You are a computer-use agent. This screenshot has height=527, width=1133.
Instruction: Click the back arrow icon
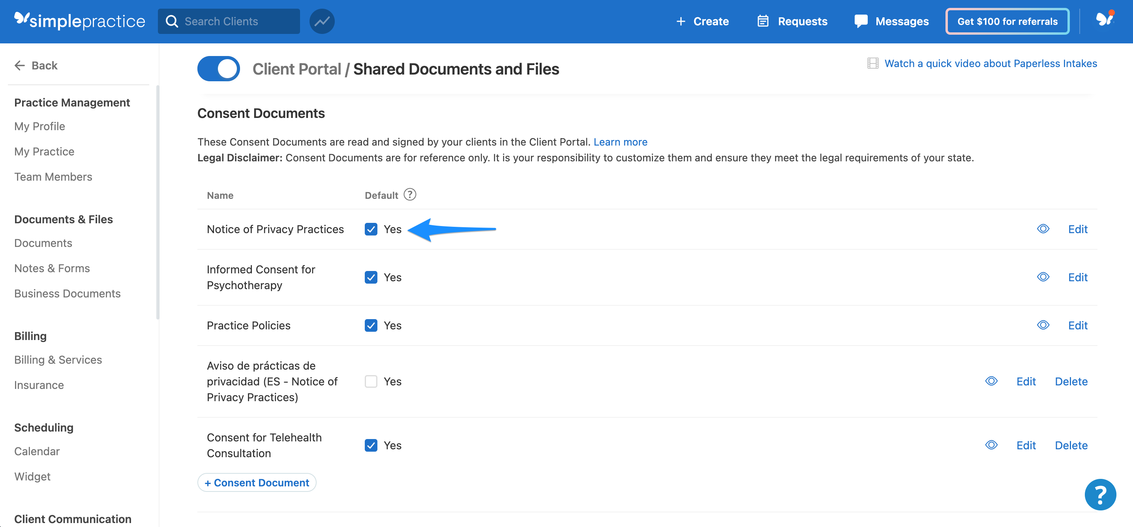click(19, 65)
